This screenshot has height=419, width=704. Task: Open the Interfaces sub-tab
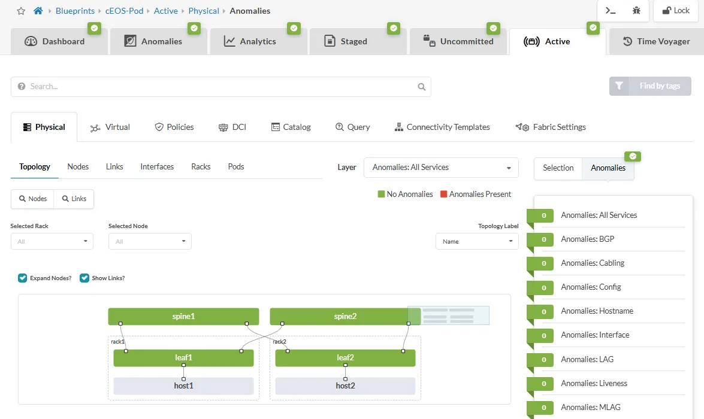click(157, 166)
